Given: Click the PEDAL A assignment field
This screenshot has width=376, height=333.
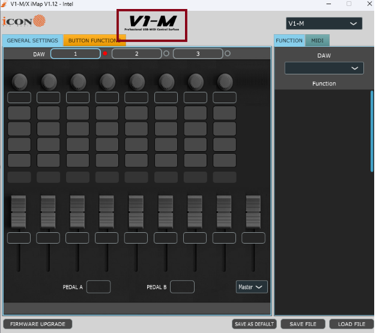Looking at the screenshot, I should pyautogui.click(x=99, y=287).
